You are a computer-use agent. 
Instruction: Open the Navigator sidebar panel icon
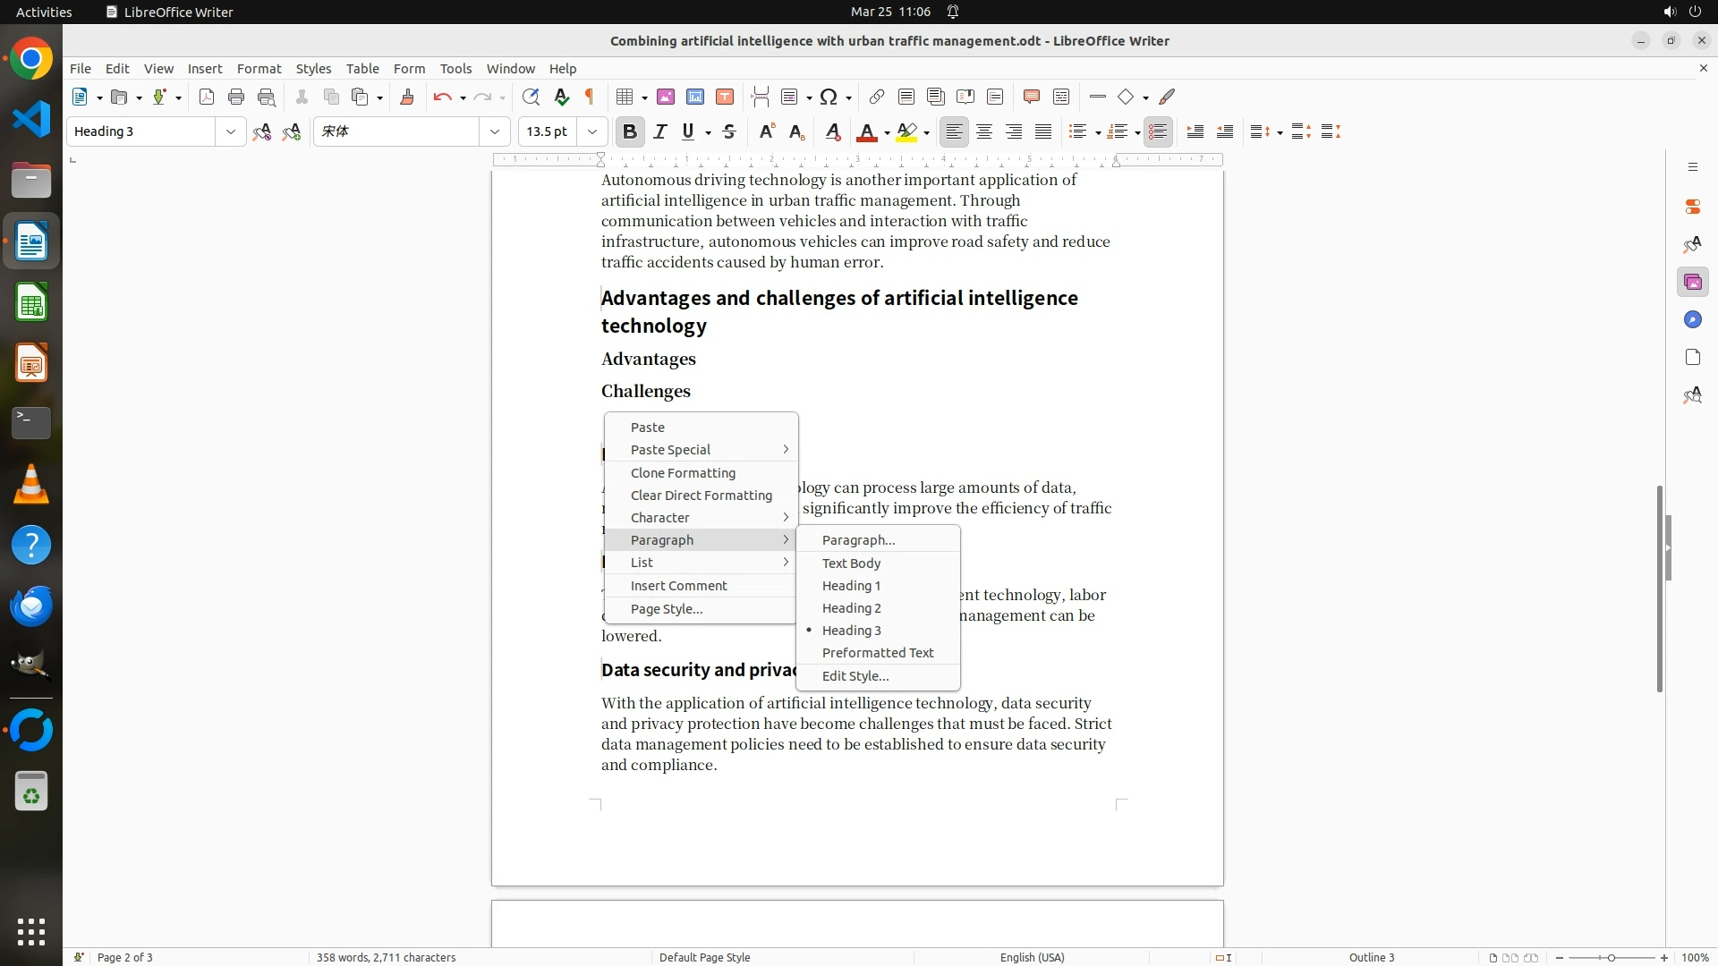(1692, 319)
